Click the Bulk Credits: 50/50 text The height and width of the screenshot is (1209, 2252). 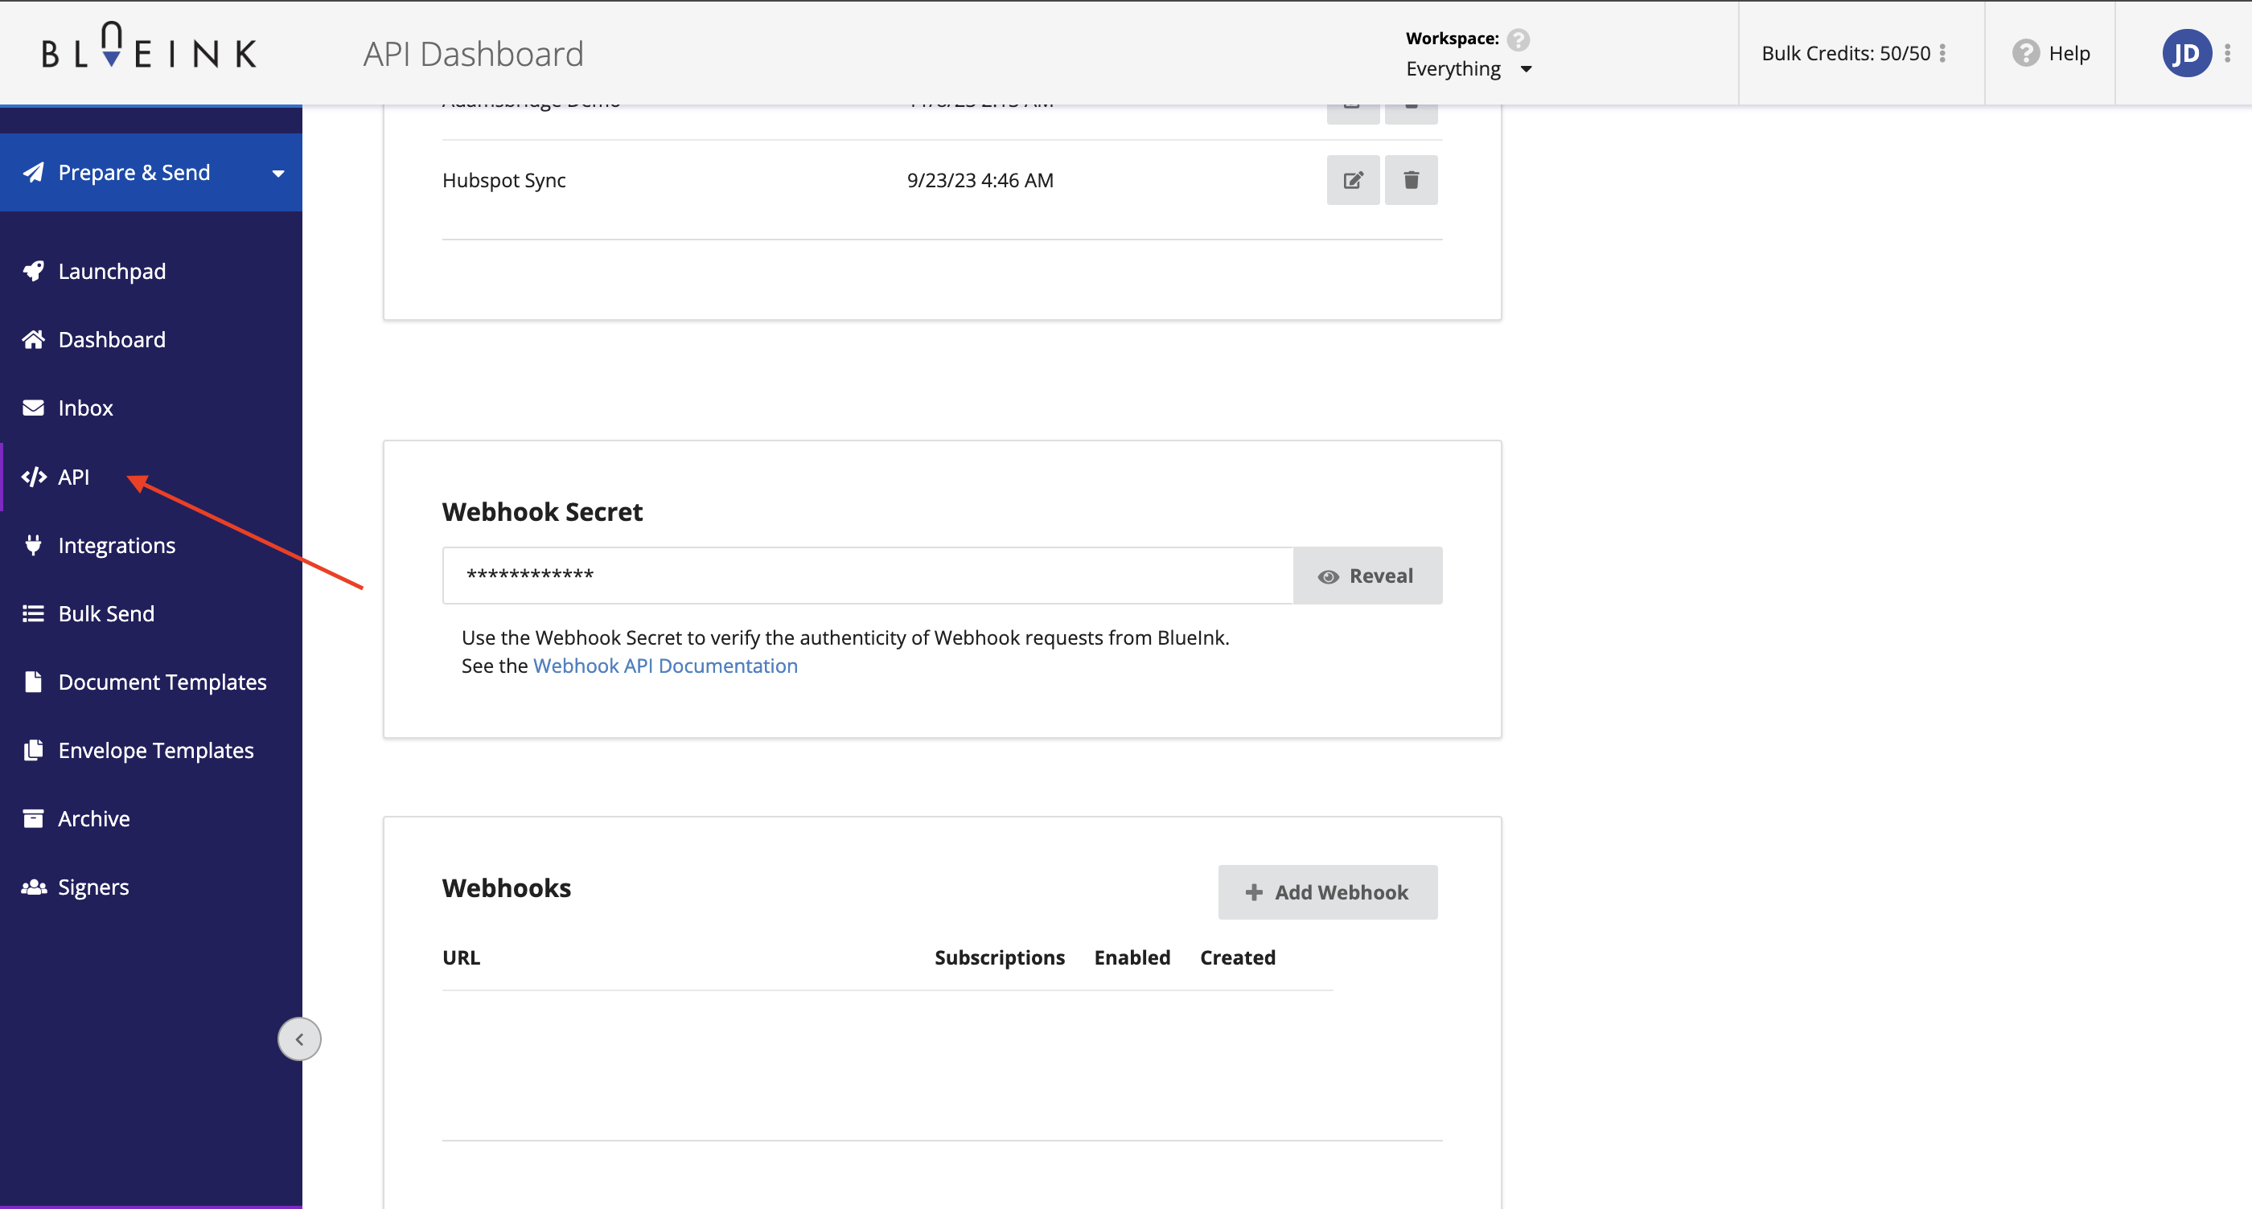click(x=1846, y=53)
